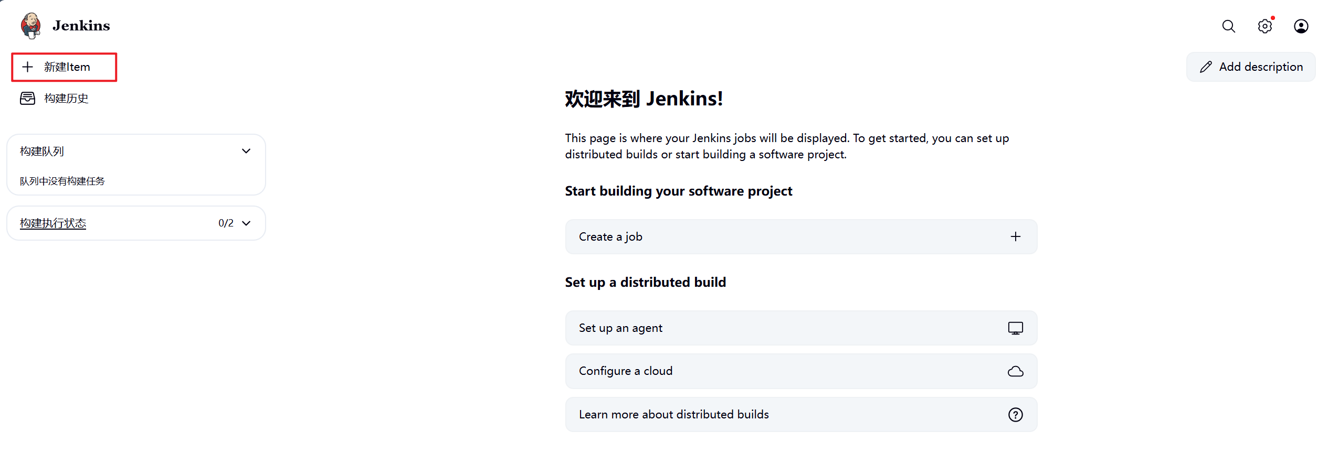Image resolution: width=1328 pixels, height=453 pixels.
Task: Collapse the 构建队列 panel chevron
Action: point(246,151)
